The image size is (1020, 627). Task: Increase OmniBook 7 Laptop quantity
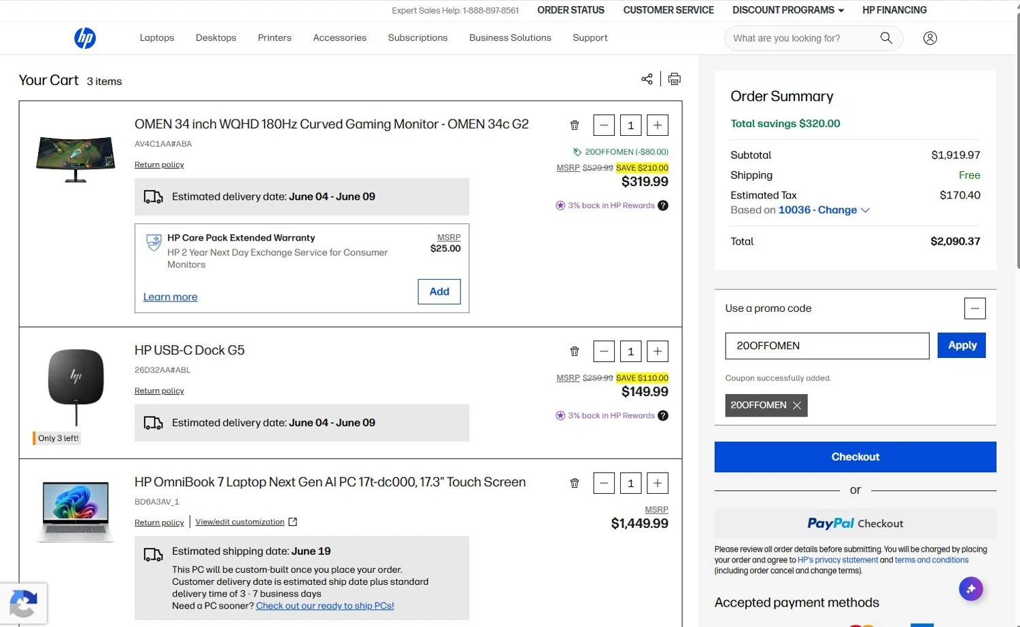coord(658,483)
